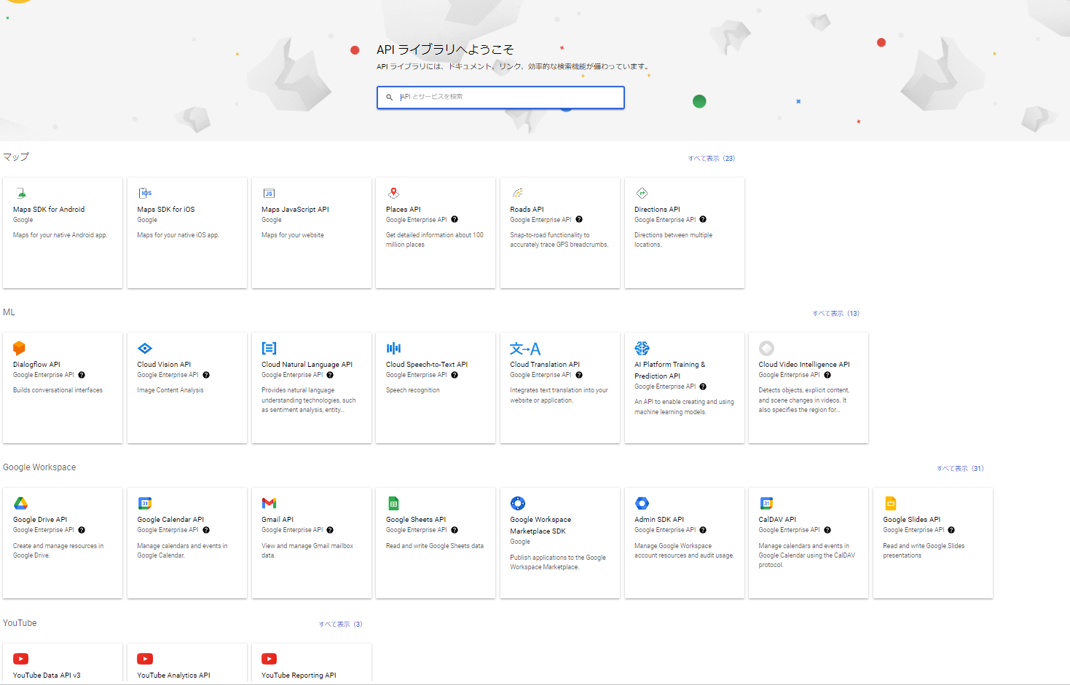The width and height of the screenshot is (1070, 685).
Task: Click 'Builds conversational interfaces' text
Action: pos(58,390)
